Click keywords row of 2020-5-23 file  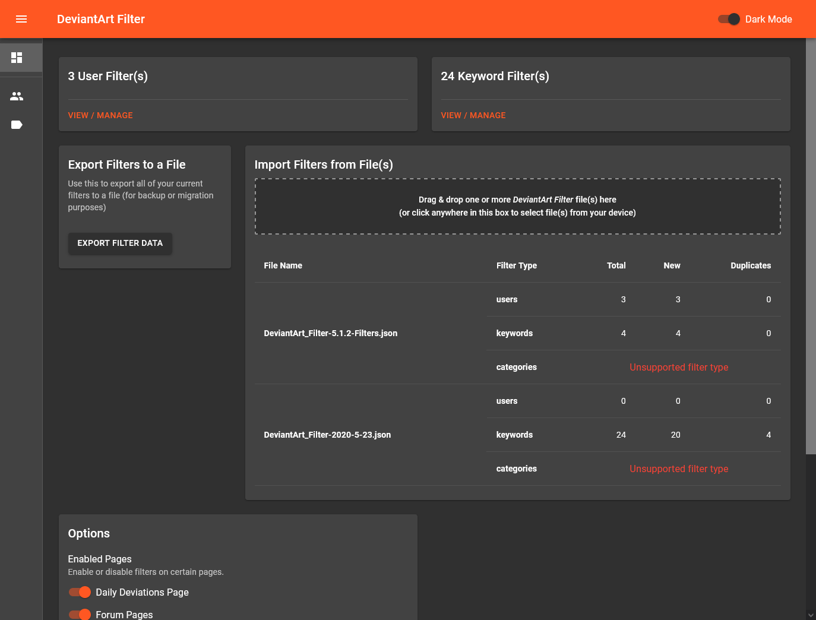coord(634,435)
